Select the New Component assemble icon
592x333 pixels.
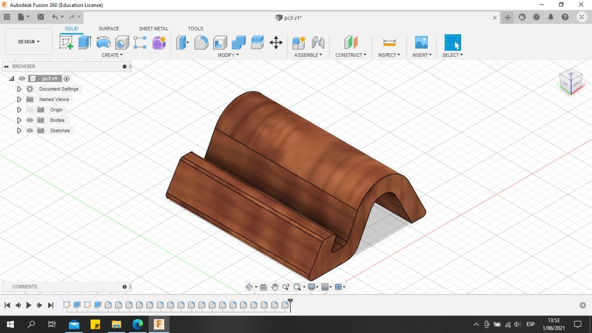pyautogui.click(x=299, y=43)
